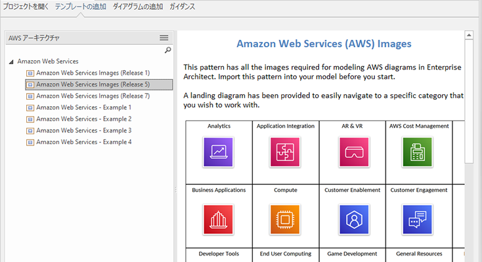Choose Amazon Web Services - Example 3
Image resolution: width=482 pixels, height=262 pixels.
click(83, 131)
